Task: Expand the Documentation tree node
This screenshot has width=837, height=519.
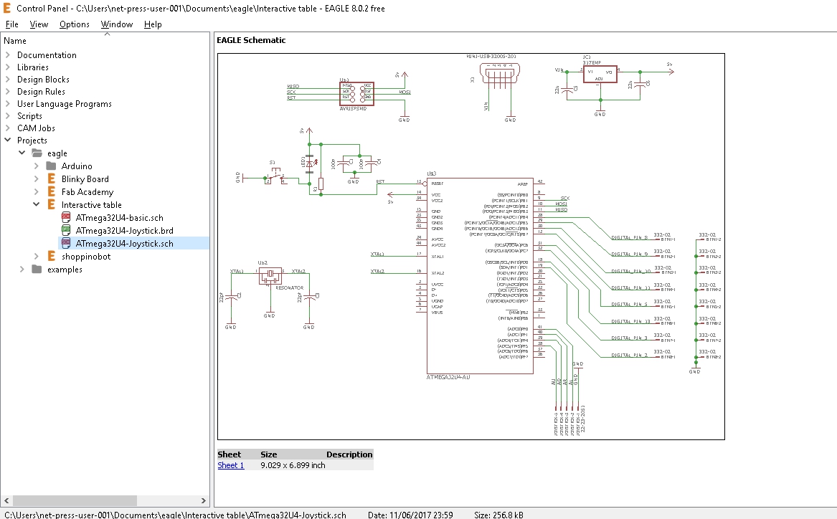Action: pyautogui.click(x=8, y=55)
